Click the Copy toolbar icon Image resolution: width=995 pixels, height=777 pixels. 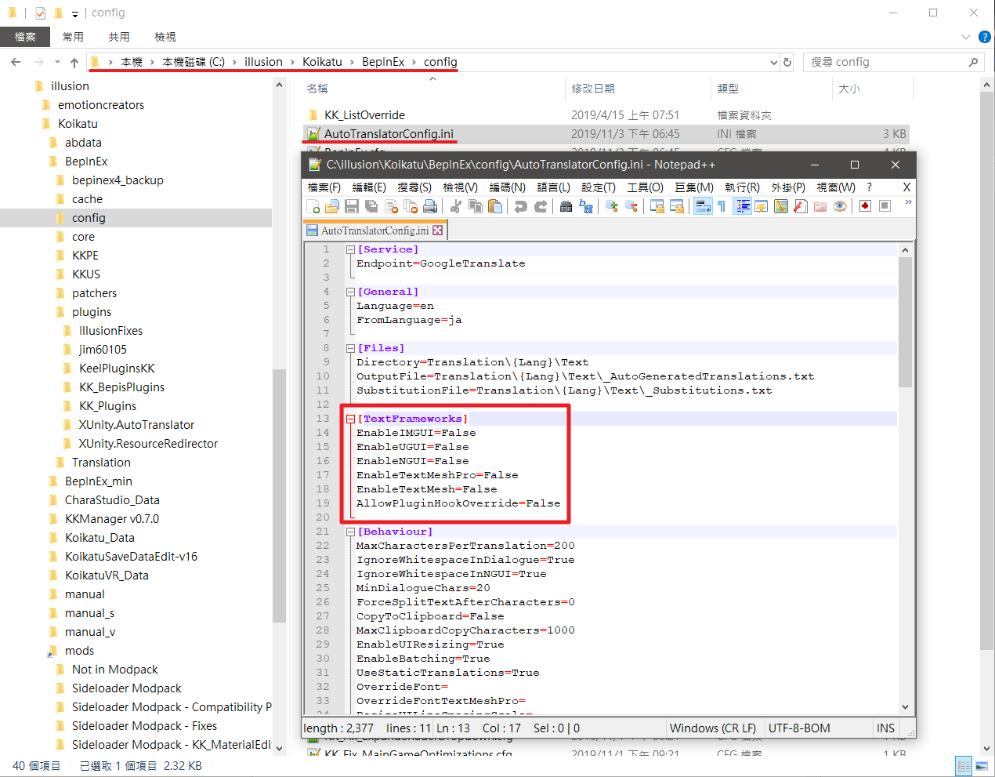click(x=475, y=206)
